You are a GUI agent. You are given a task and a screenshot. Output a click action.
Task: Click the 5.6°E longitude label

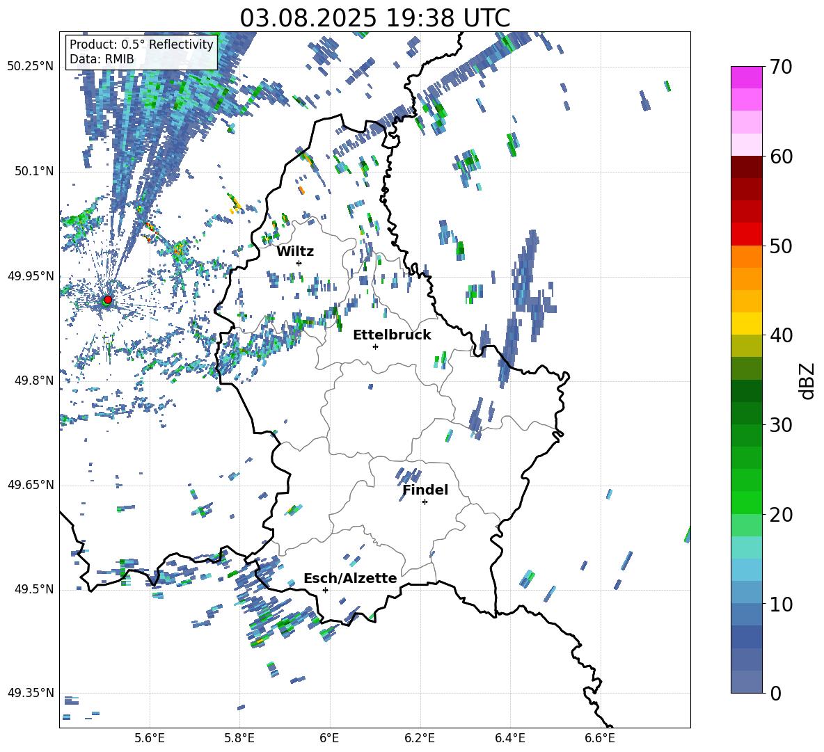150,739
